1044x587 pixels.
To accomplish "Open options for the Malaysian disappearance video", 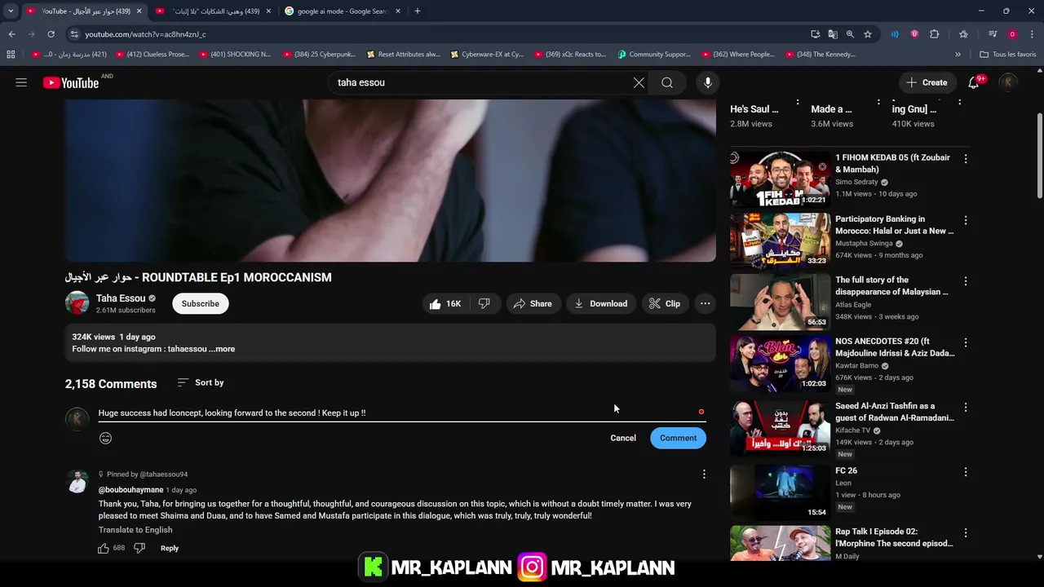I will (x=966, y=281).
